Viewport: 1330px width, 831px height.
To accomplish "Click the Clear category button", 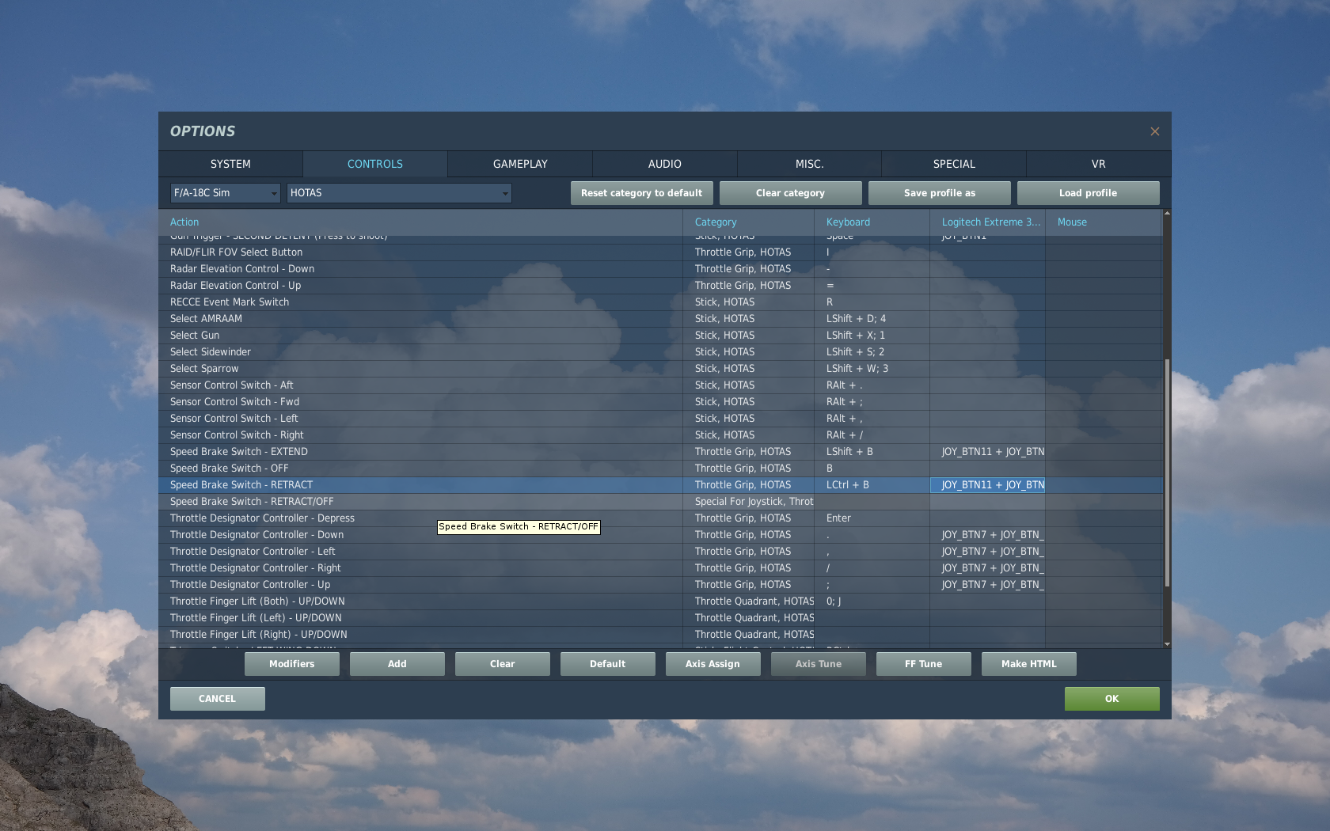I will [791, 193].
